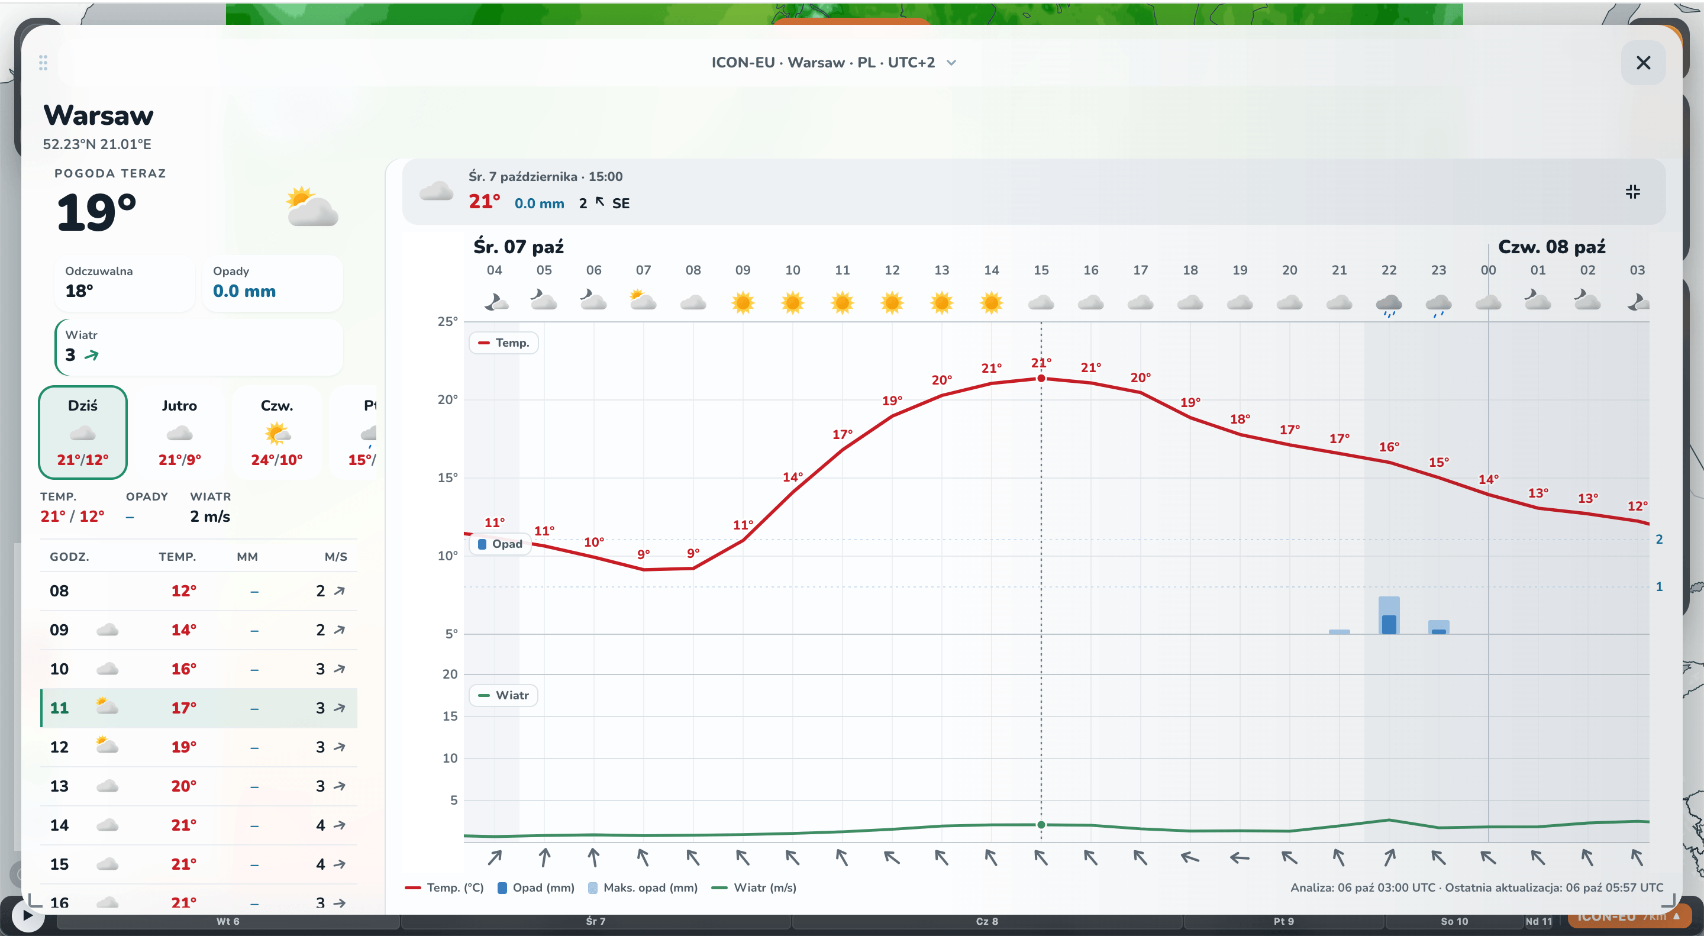
Task: Click the Opady 0.0 mm card
Action: [273, 283]
